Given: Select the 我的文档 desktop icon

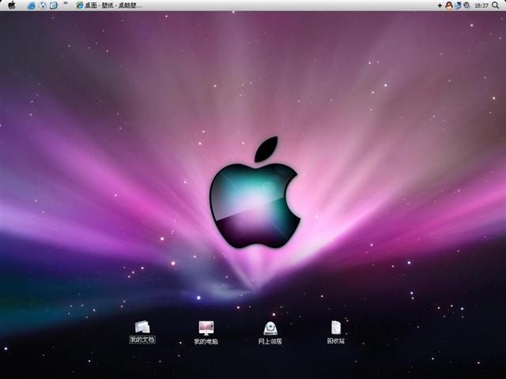Looking at the screenshot, I should pyautogui.click(x=142, y=327).
